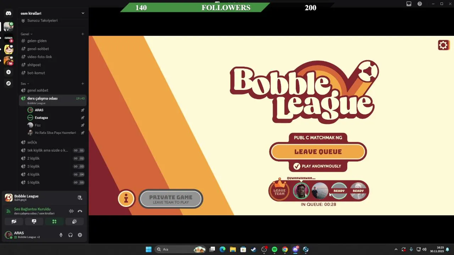This screenshot has height=255, width=454.
Task: Join the 2 kişilik voice channel
Action: (x=52, y=158)
